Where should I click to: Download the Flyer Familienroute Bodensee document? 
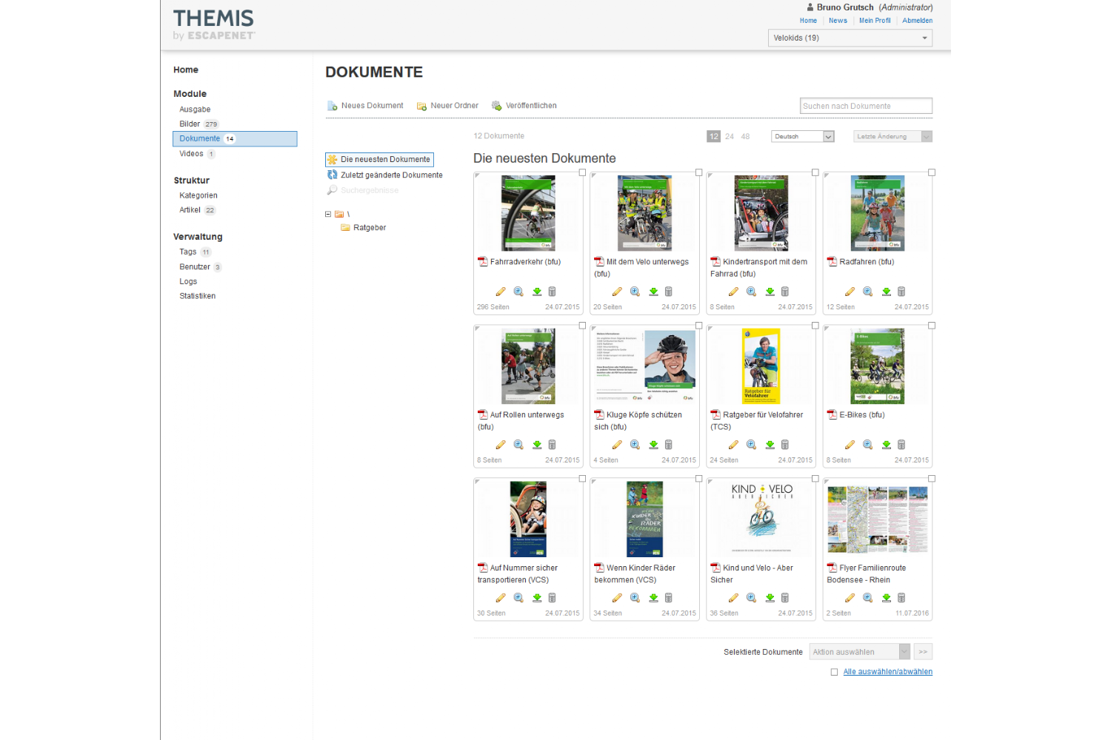(x=886, y=598)
